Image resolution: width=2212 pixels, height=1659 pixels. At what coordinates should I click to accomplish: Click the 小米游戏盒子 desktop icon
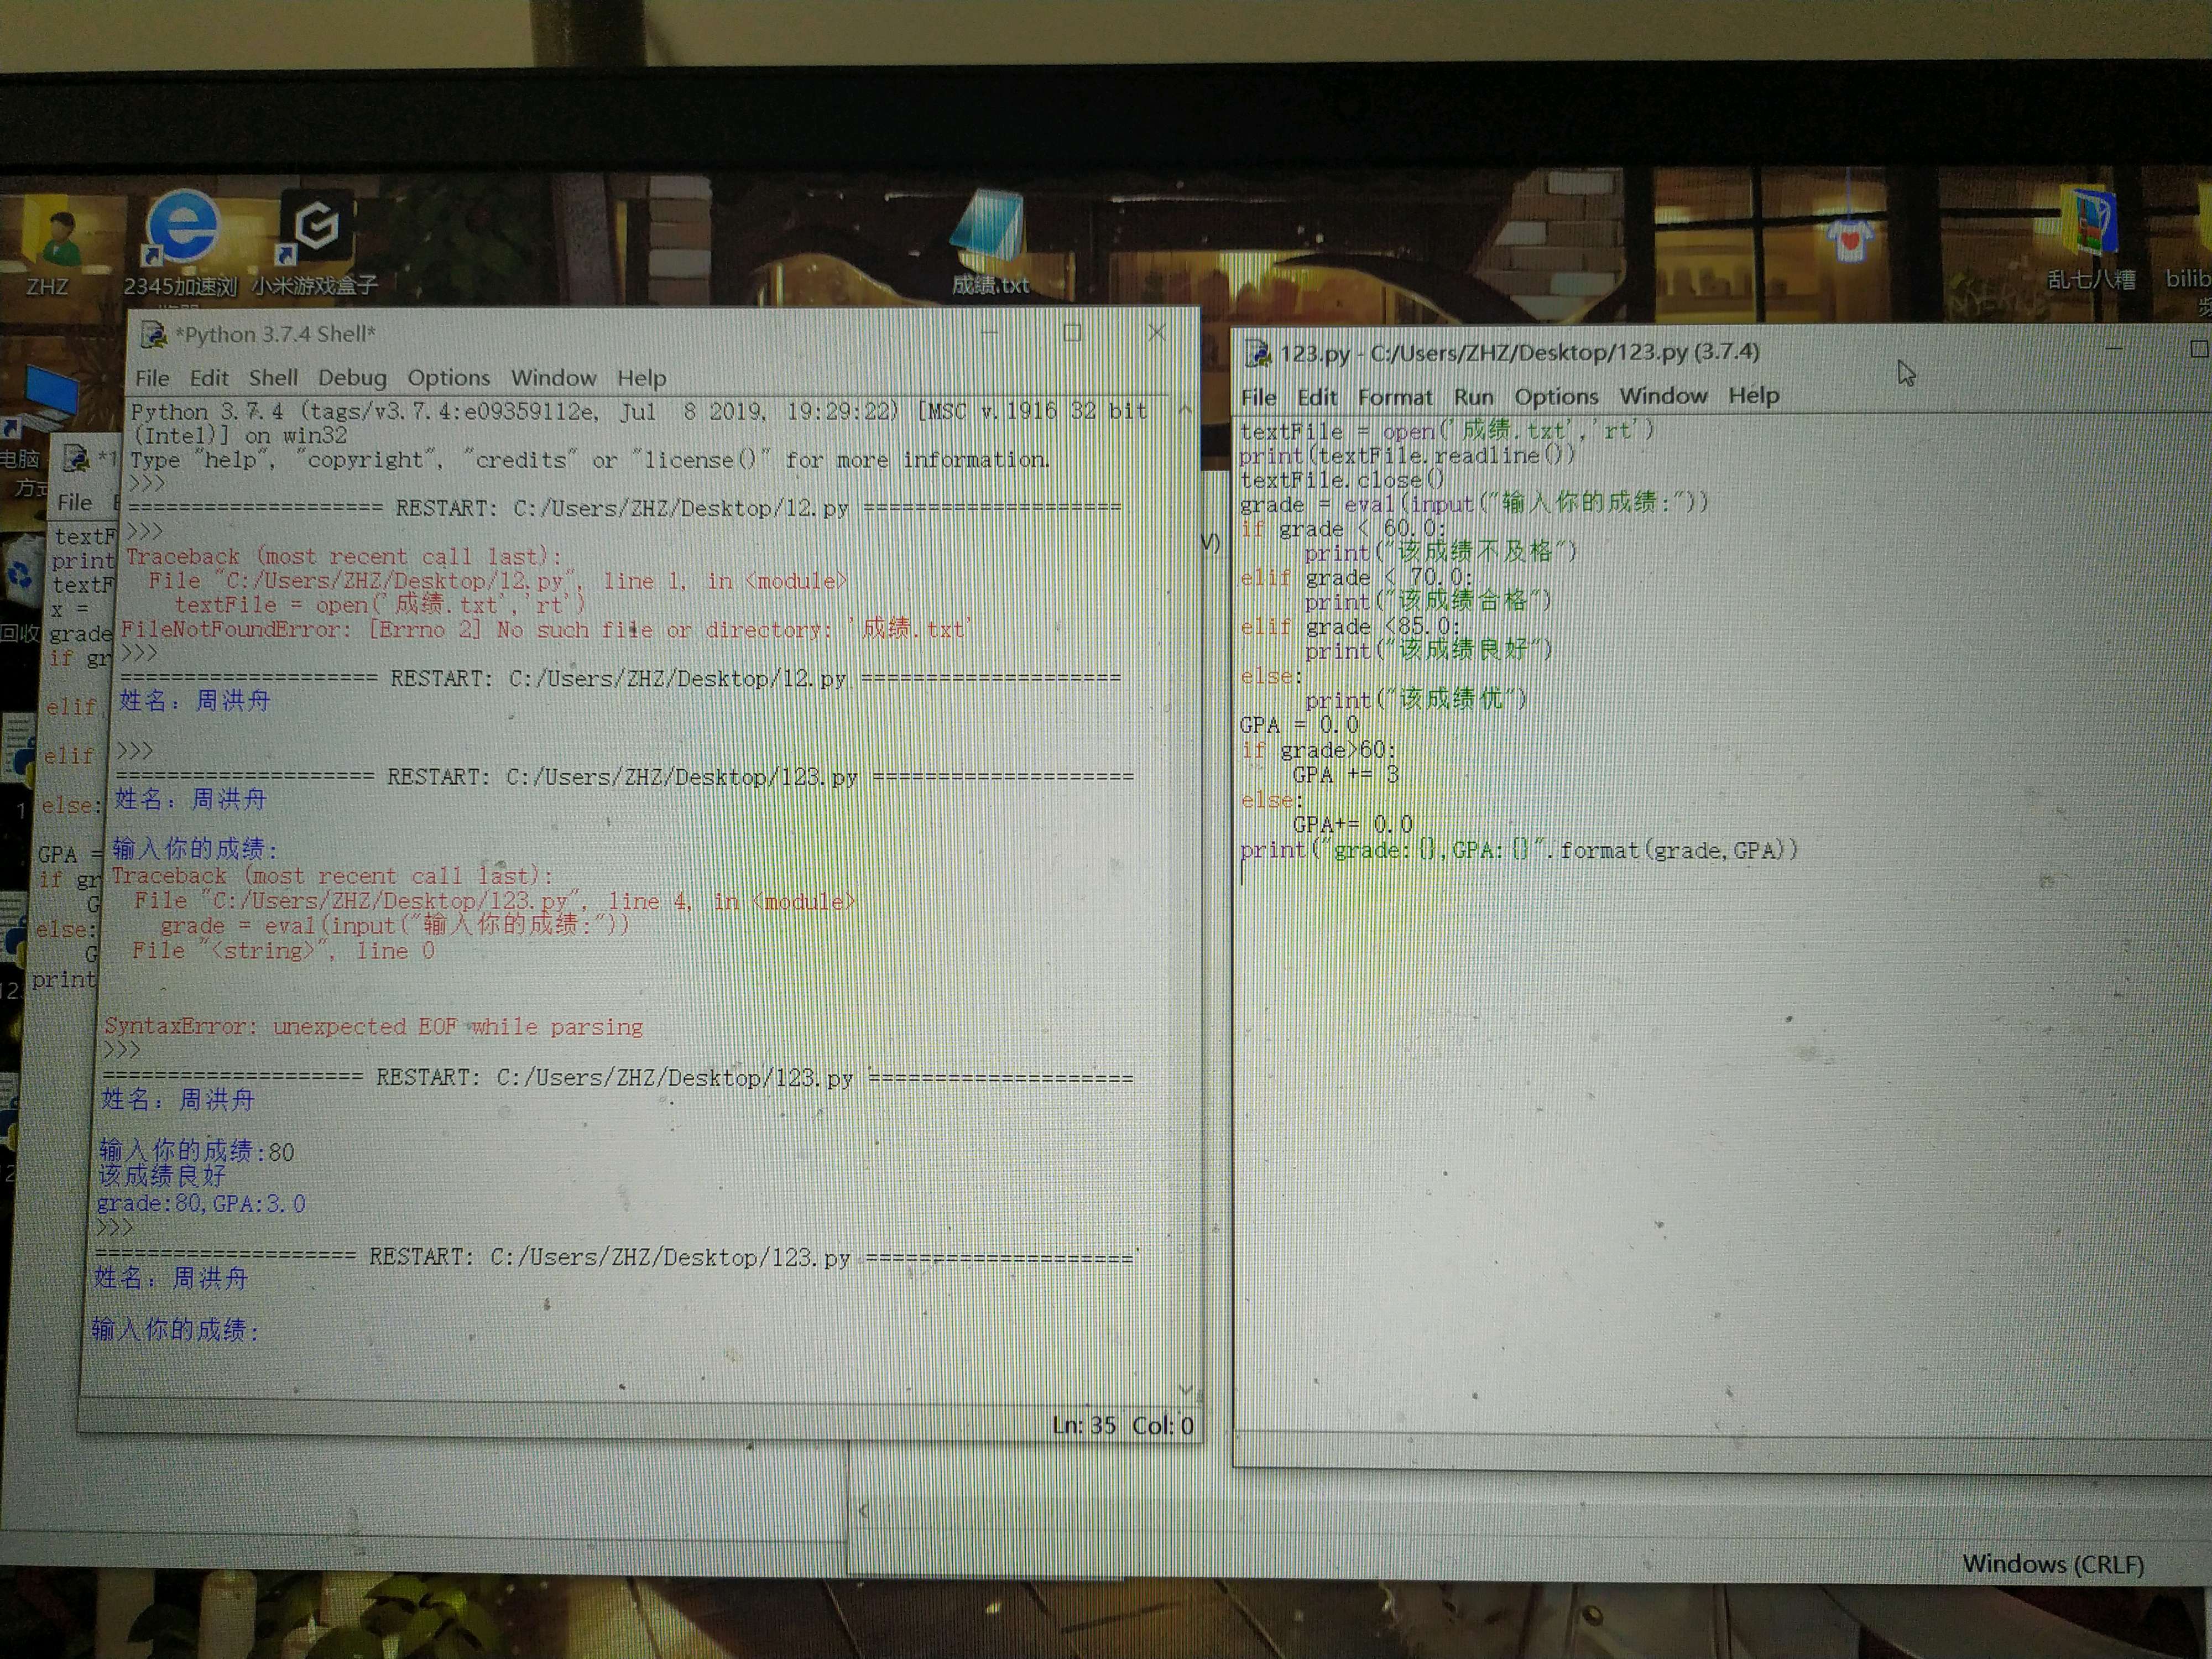click(314, 243)
